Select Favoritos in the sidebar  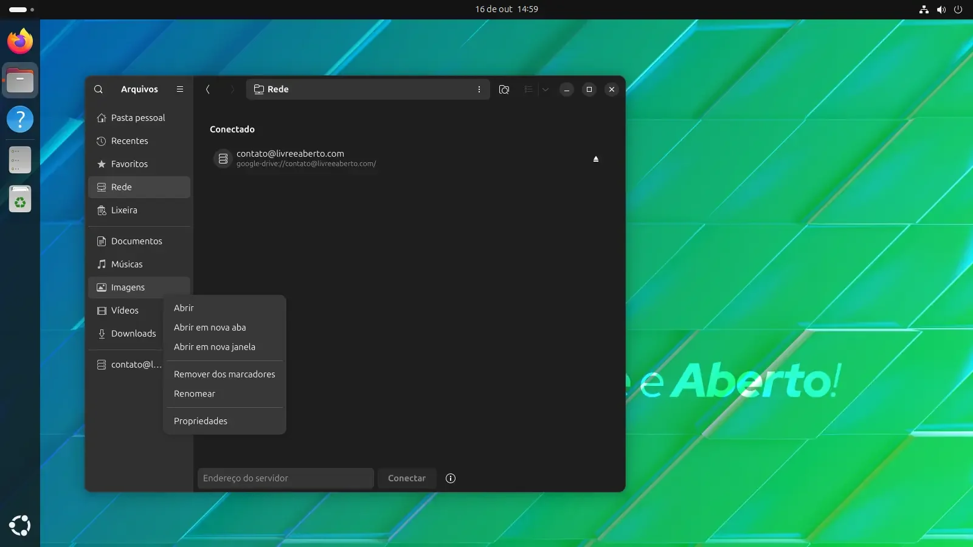(139, 164)
